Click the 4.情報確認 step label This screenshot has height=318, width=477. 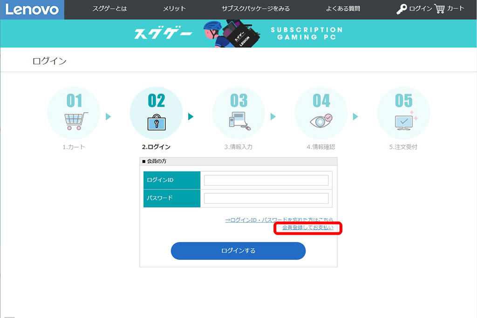tap(321, 147)
